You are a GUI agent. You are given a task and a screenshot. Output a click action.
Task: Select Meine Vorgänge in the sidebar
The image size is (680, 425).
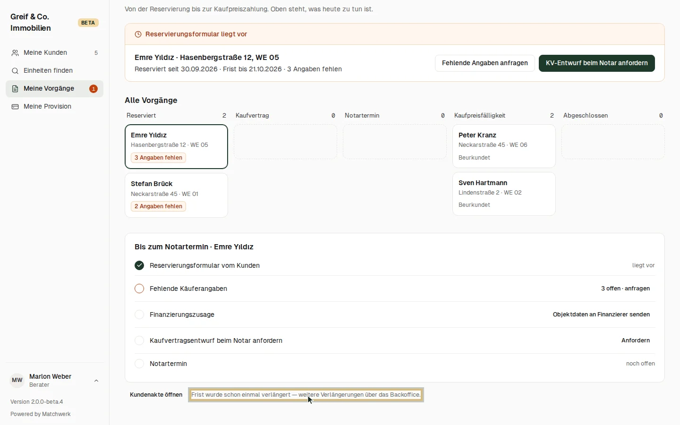[x=54, y=89]
